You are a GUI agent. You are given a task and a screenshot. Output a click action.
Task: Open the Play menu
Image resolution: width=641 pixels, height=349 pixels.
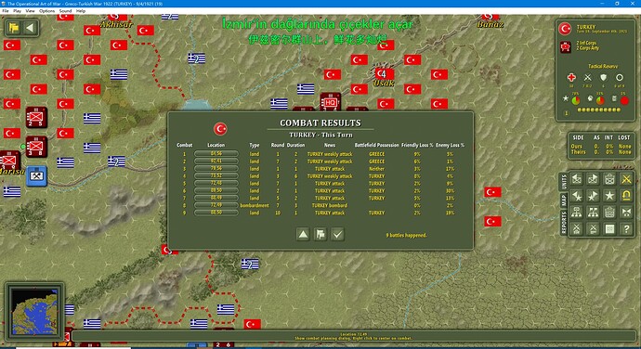pos(17,11)
